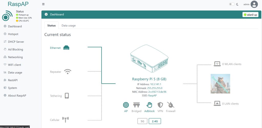Screen dimensions: 262x128
Task: Open Networking in the sidebar
Action: 15,57
